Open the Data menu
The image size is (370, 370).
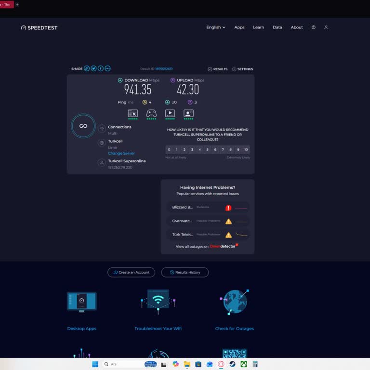pyautogui.click(x=277, y=27)
